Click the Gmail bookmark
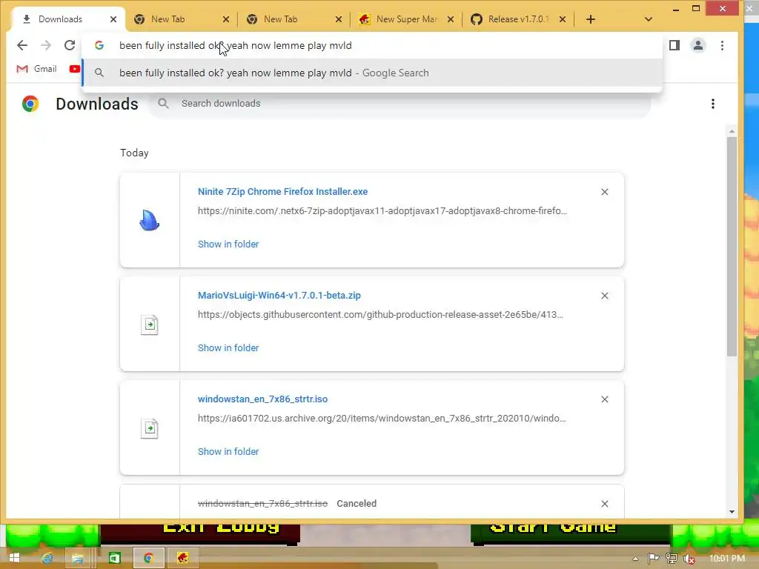 click(x=37, y=69)
